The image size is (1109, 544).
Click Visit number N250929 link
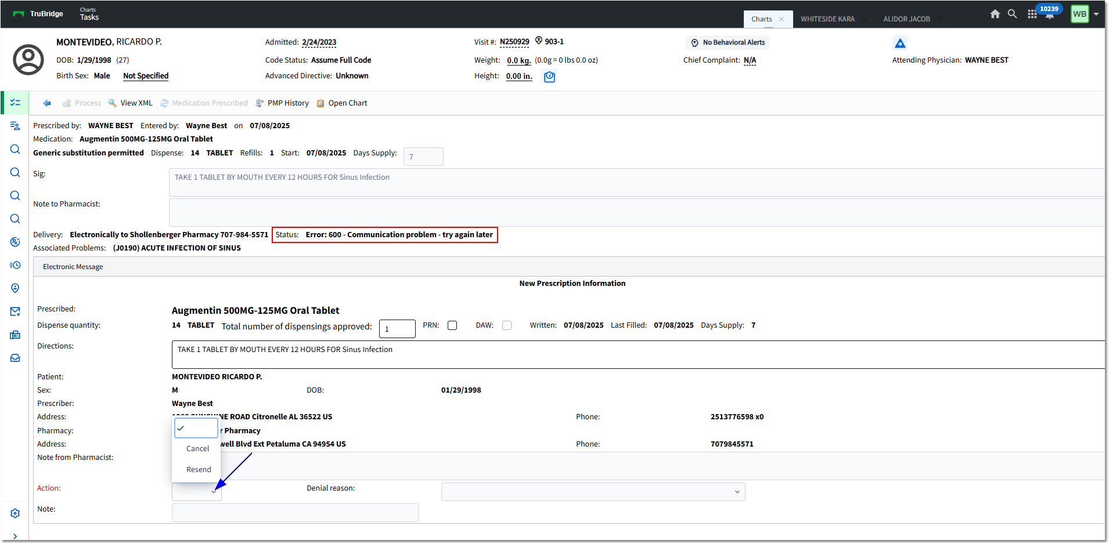[514, 42]
